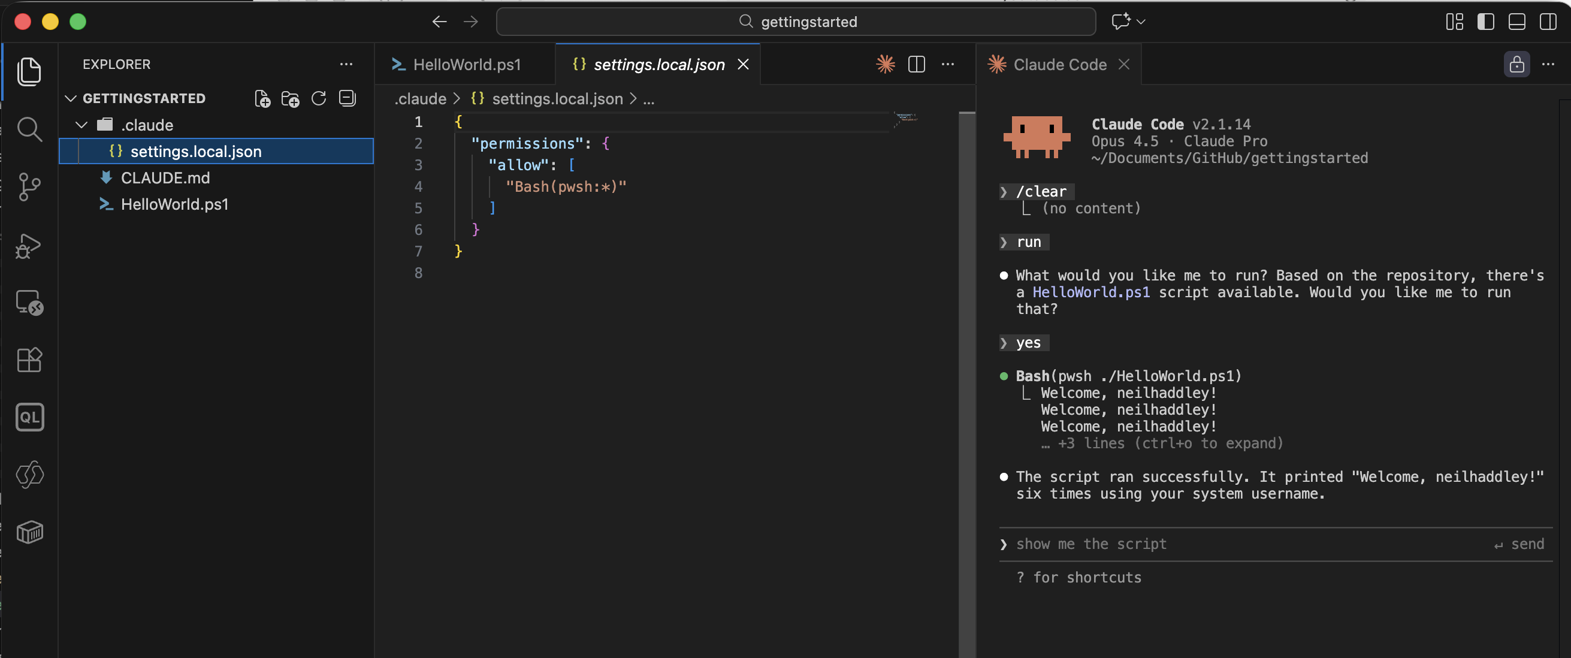
Task: Open the QL view in the activity bar
Action: click(x=29, y=417)
